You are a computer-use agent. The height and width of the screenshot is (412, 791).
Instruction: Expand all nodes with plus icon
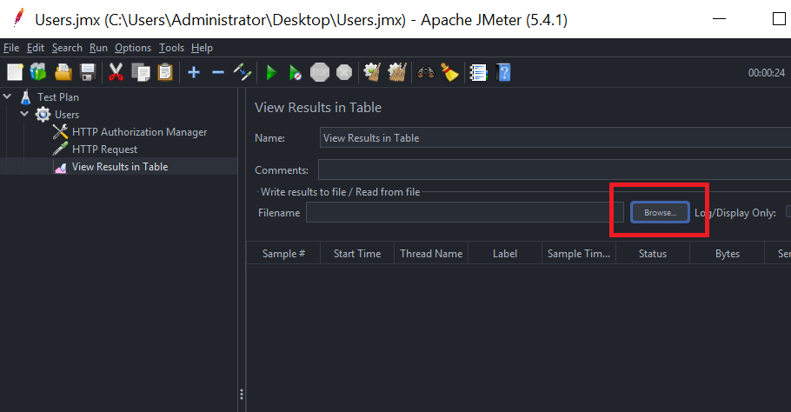pyautogui.click(x=194, y=73)
